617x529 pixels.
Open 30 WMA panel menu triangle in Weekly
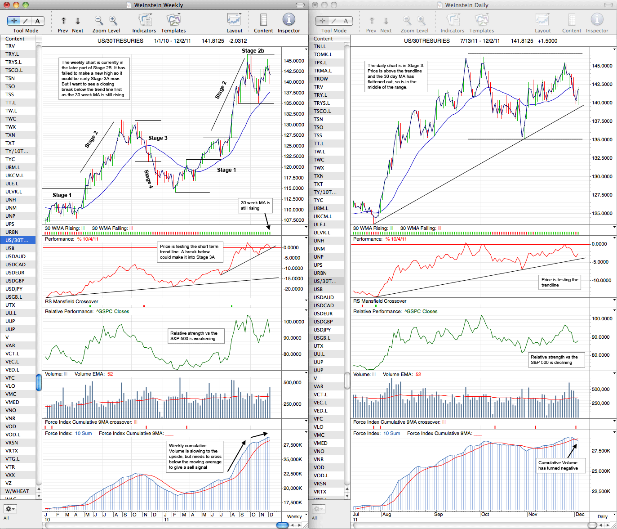306,227
